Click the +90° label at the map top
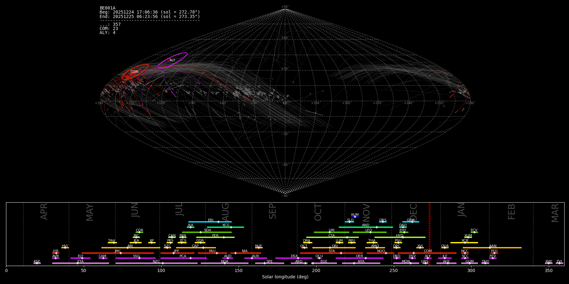 coord(285,7)
